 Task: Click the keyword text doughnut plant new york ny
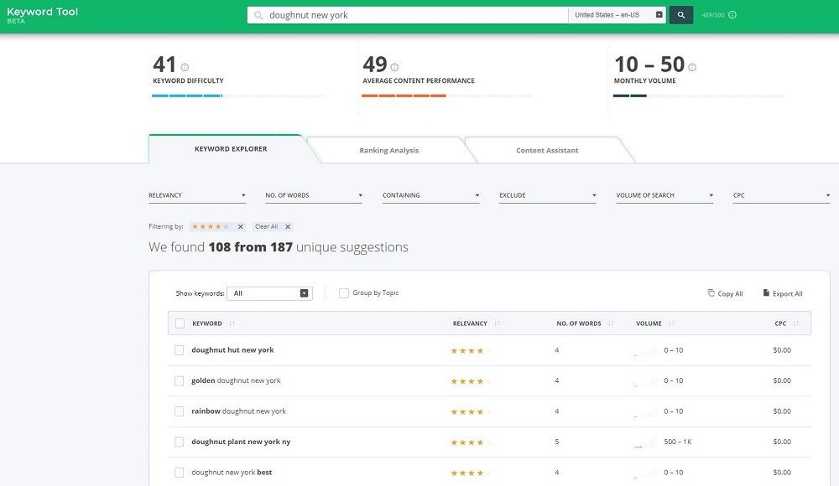click(x=241, y=442)
